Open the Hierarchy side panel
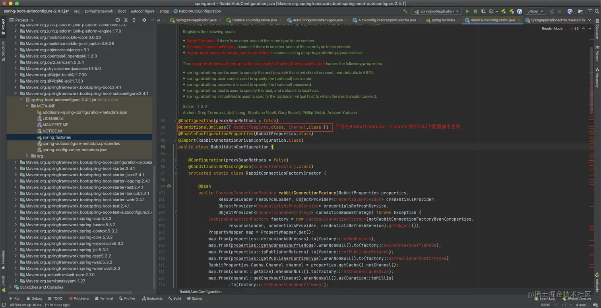601x308 pixels. click(x=597, y=77)
